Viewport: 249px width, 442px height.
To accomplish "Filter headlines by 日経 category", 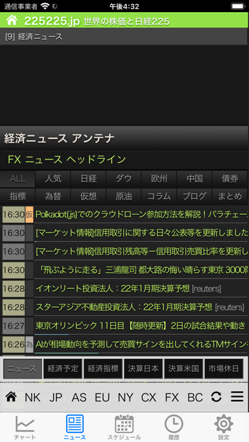I will point(88,178).
